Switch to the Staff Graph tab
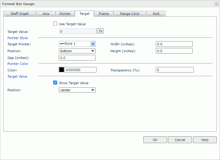The width and height of the screenshot is (220, 160). coord(20,14)
